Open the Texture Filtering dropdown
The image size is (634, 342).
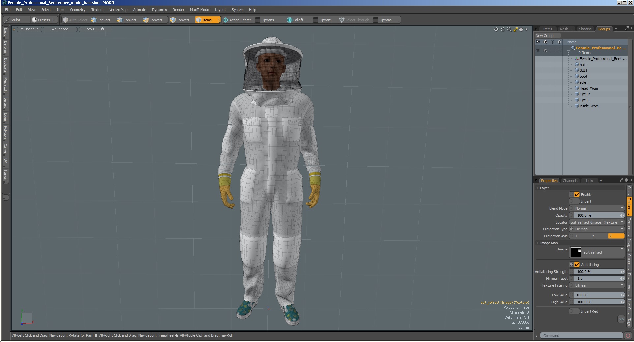coord(599,285)
